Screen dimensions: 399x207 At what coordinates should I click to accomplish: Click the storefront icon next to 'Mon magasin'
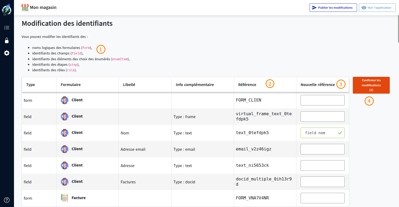pos(25,7)
